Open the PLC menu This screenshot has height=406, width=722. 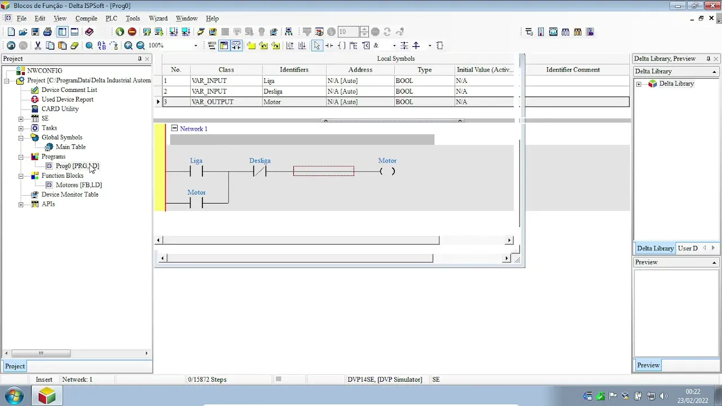[111, 19]
